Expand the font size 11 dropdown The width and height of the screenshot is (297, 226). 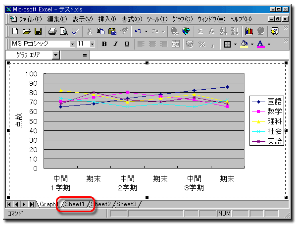92,44
